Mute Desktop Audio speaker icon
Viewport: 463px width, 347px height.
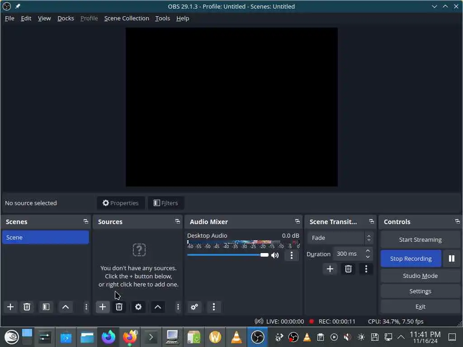pos(275,255)
